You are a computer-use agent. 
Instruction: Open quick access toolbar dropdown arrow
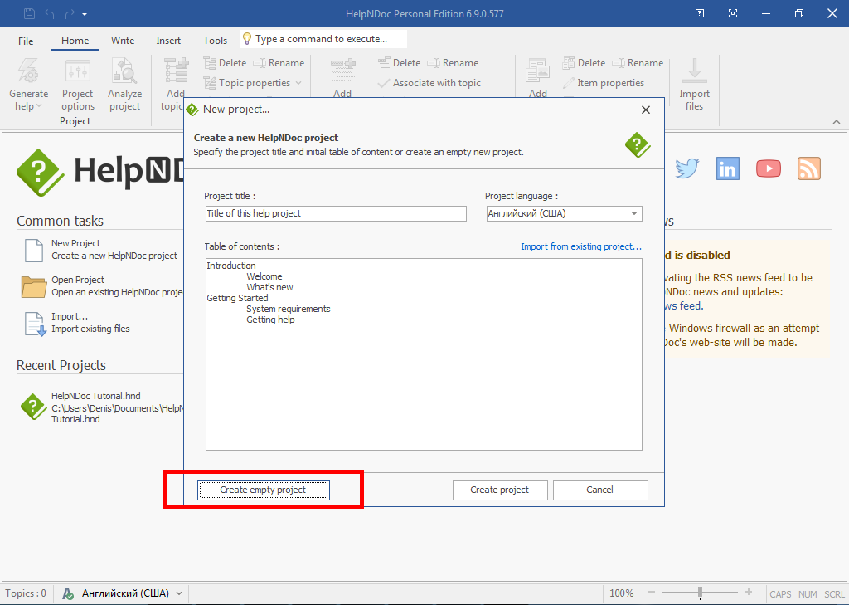[x=85, y=15]
